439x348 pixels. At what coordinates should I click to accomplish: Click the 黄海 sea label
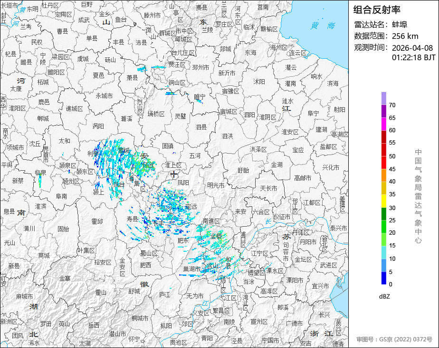click(323, 26)
